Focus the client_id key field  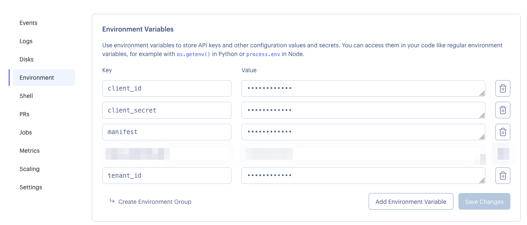coord(167,88)
